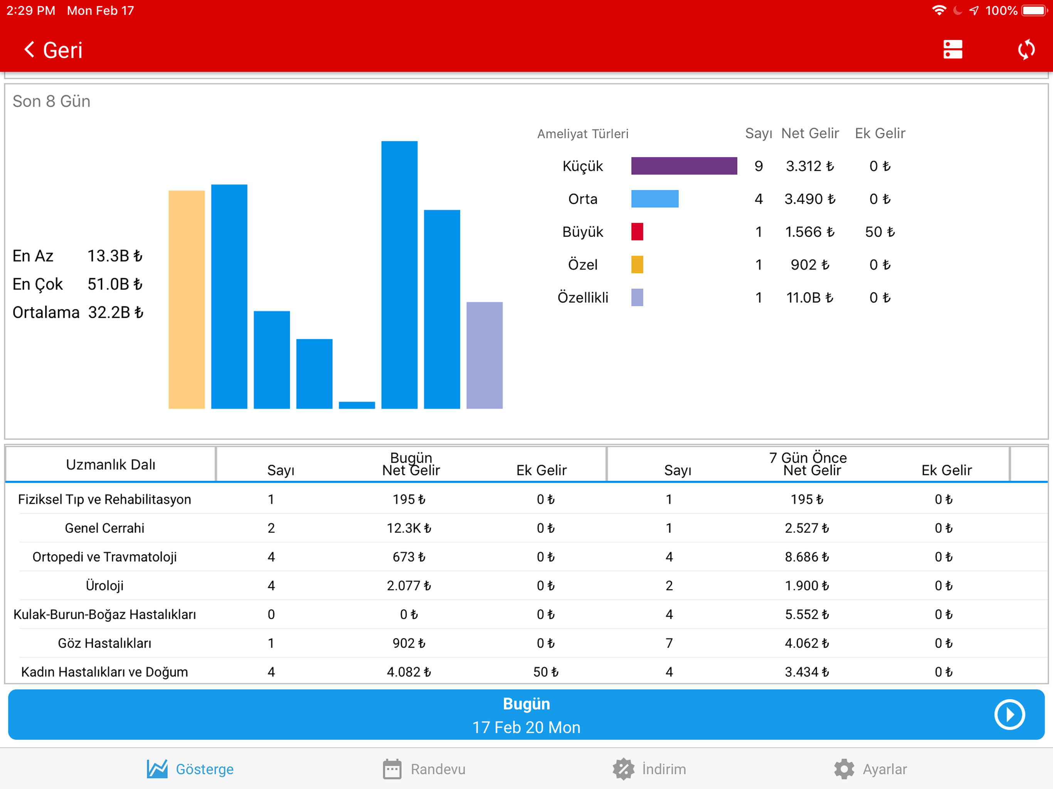Select the Üroloji row

(526, 585)
